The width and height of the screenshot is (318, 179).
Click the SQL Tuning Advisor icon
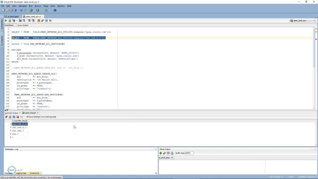click(x=24, y=20)
